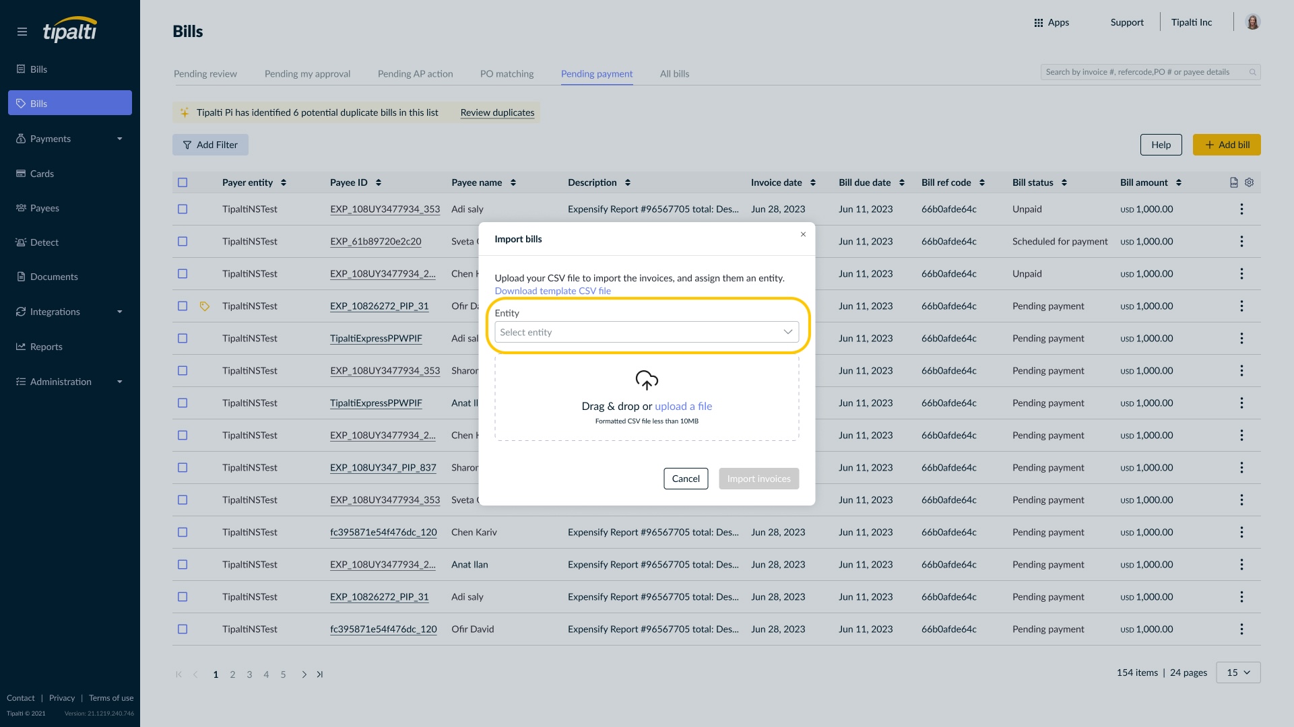
Task: Open Detect in sidebar
Action: pos(44,242)
